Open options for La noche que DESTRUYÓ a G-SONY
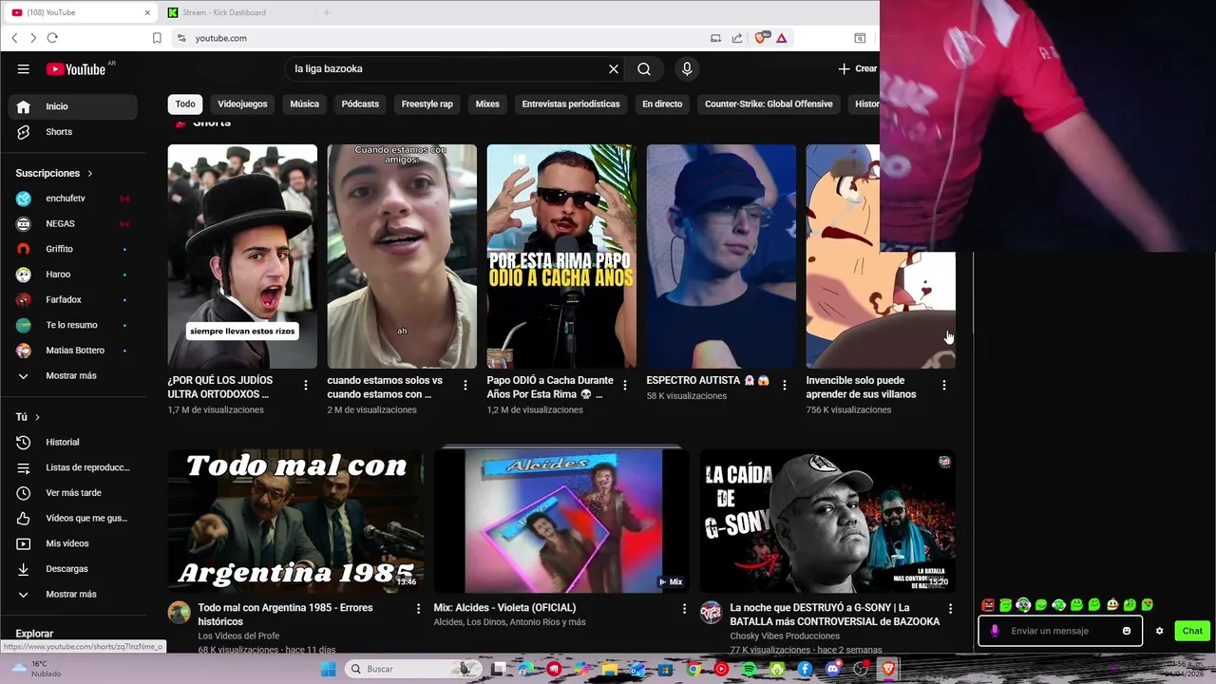Screen dimensions: 1216x684 click(950, 608)
